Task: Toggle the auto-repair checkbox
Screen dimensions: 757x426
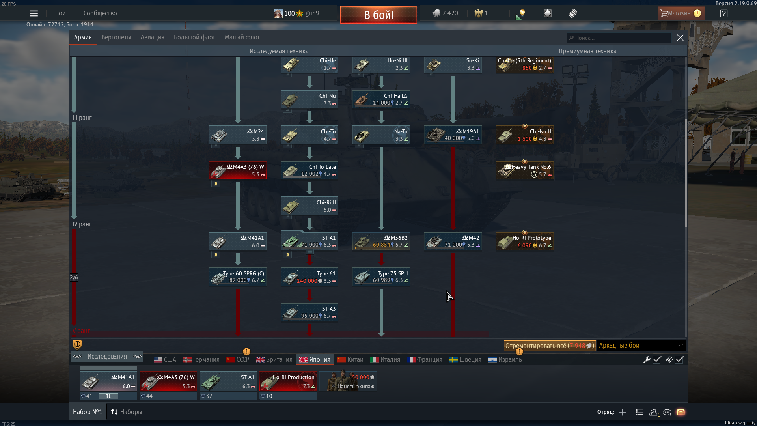Action: click(657, 360)
